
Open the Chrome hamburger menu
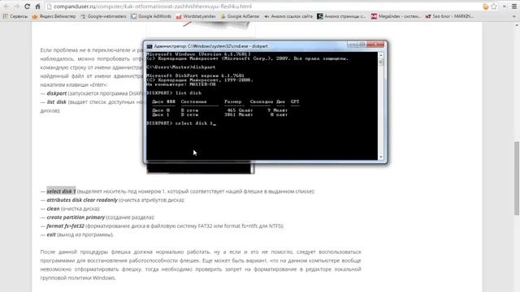[x=514, y=6]
